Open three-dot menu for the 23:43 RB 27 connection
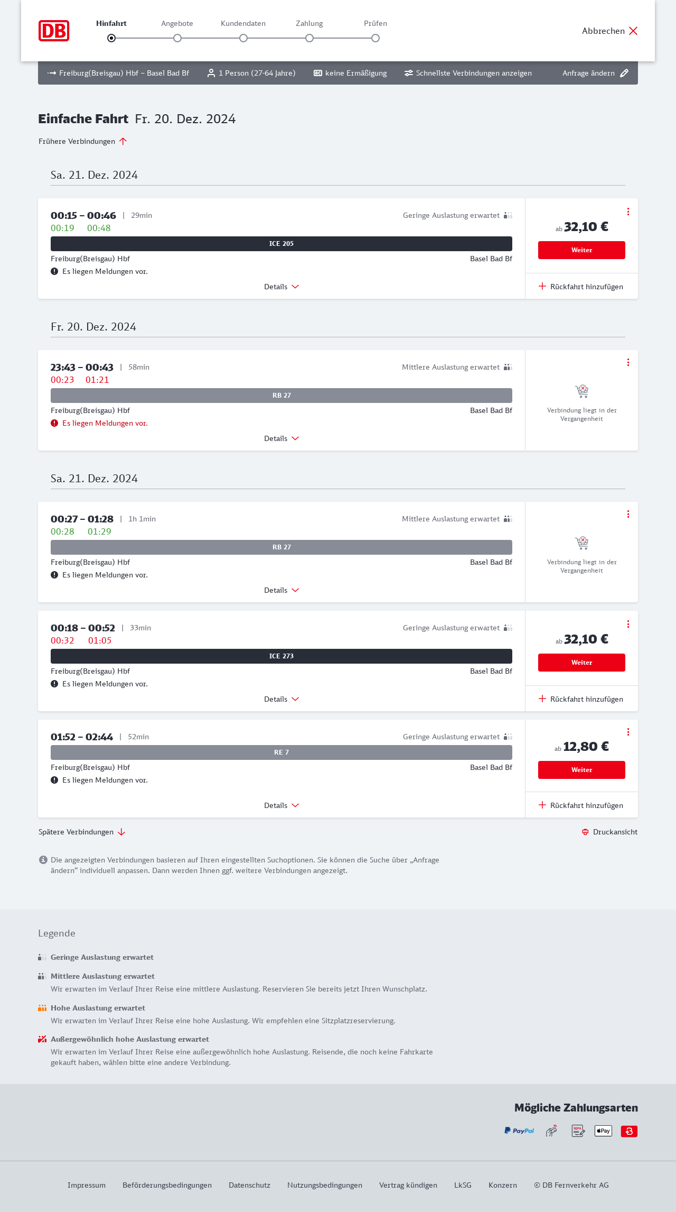The width and height of the screenshot is (676, 1212). (x=628, y=362)
